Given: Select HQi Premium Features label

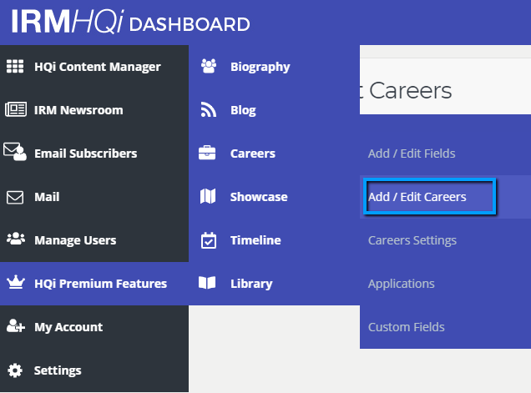Looking at the screenshot, I should [100, 284].
